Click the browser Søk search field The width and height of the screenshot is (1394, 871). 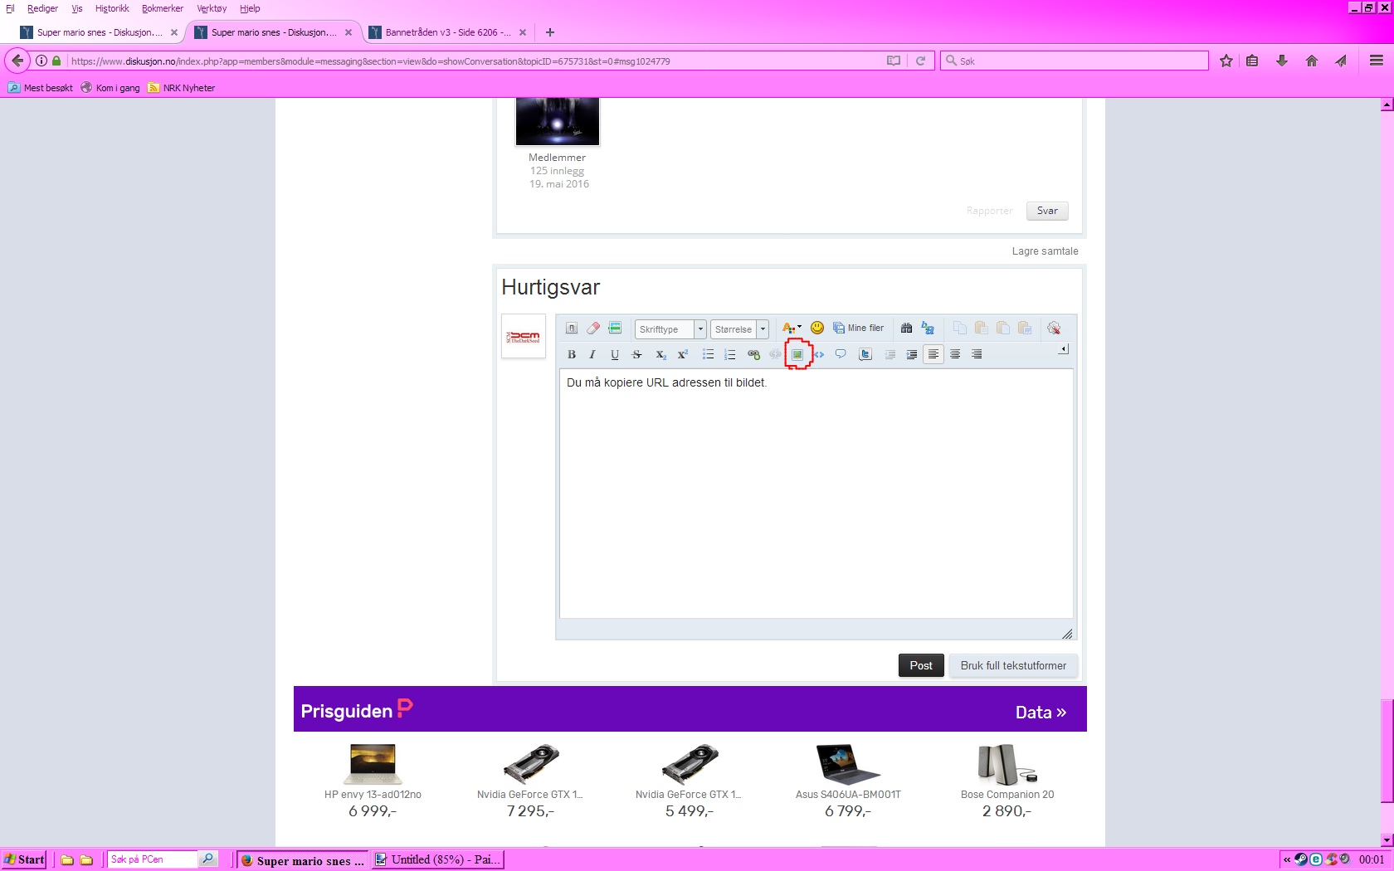pyautogui.click(x=1075, y=61)
